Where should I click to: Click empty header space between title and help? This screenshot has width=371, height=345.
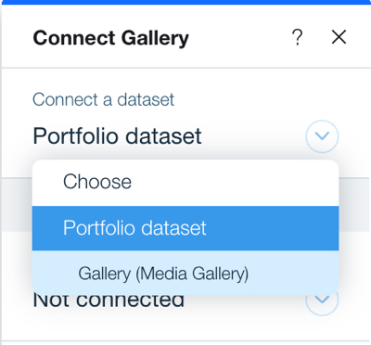(x=239, y=38)
